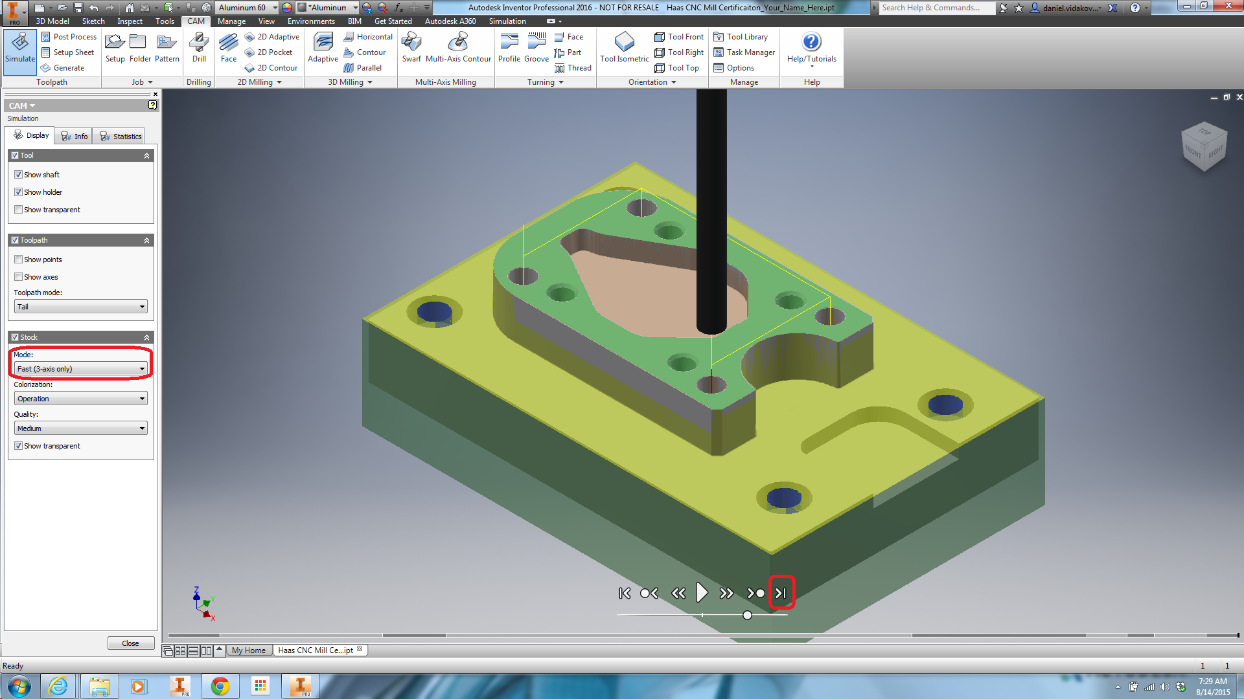Click the Close button in the CAM panel

coord(131,643)
